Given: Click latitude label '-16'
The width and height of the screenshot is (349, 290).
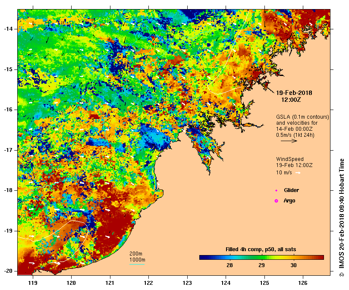Looking at the screenshot, I should pyautogui.click(x=8, y=110).
